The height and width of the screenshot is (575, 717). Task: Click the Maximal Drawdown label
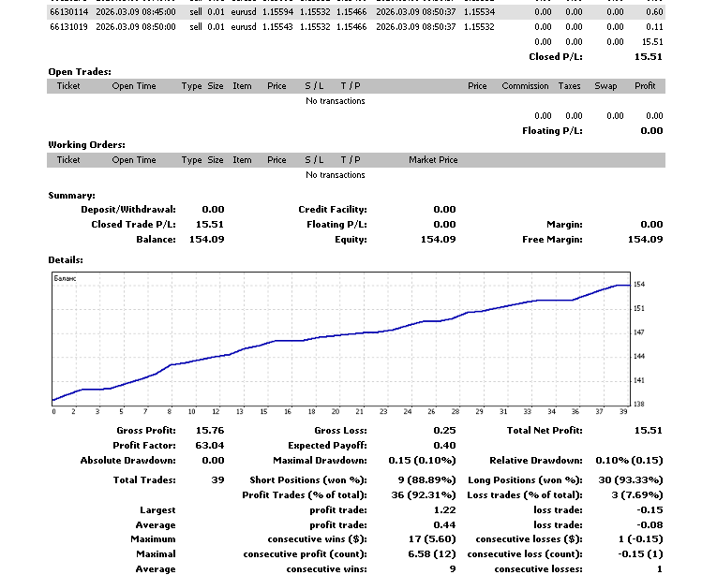point(320,461)
